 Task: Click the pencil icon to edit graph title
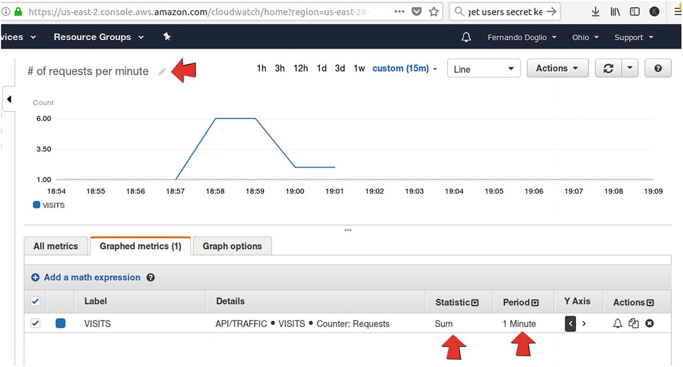pyautogui.click(x=162, y=71)
